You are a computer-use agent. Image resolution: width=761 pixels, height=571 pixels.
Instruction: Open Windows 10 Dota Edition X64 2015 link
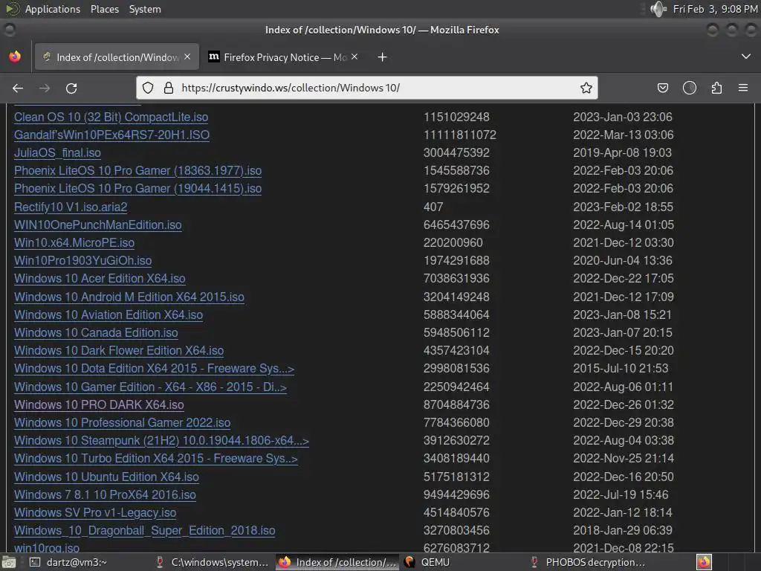(154, 369)
